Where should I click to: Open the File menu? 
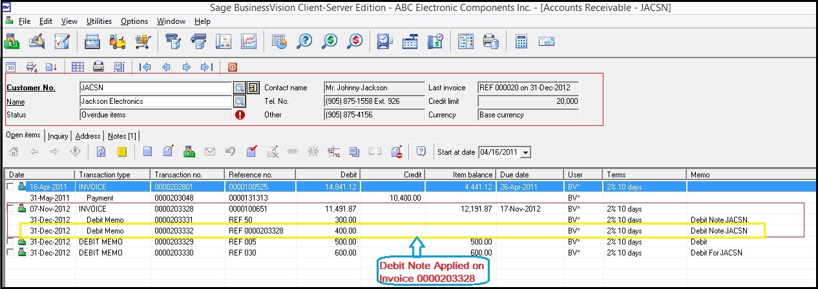point(25,21)
